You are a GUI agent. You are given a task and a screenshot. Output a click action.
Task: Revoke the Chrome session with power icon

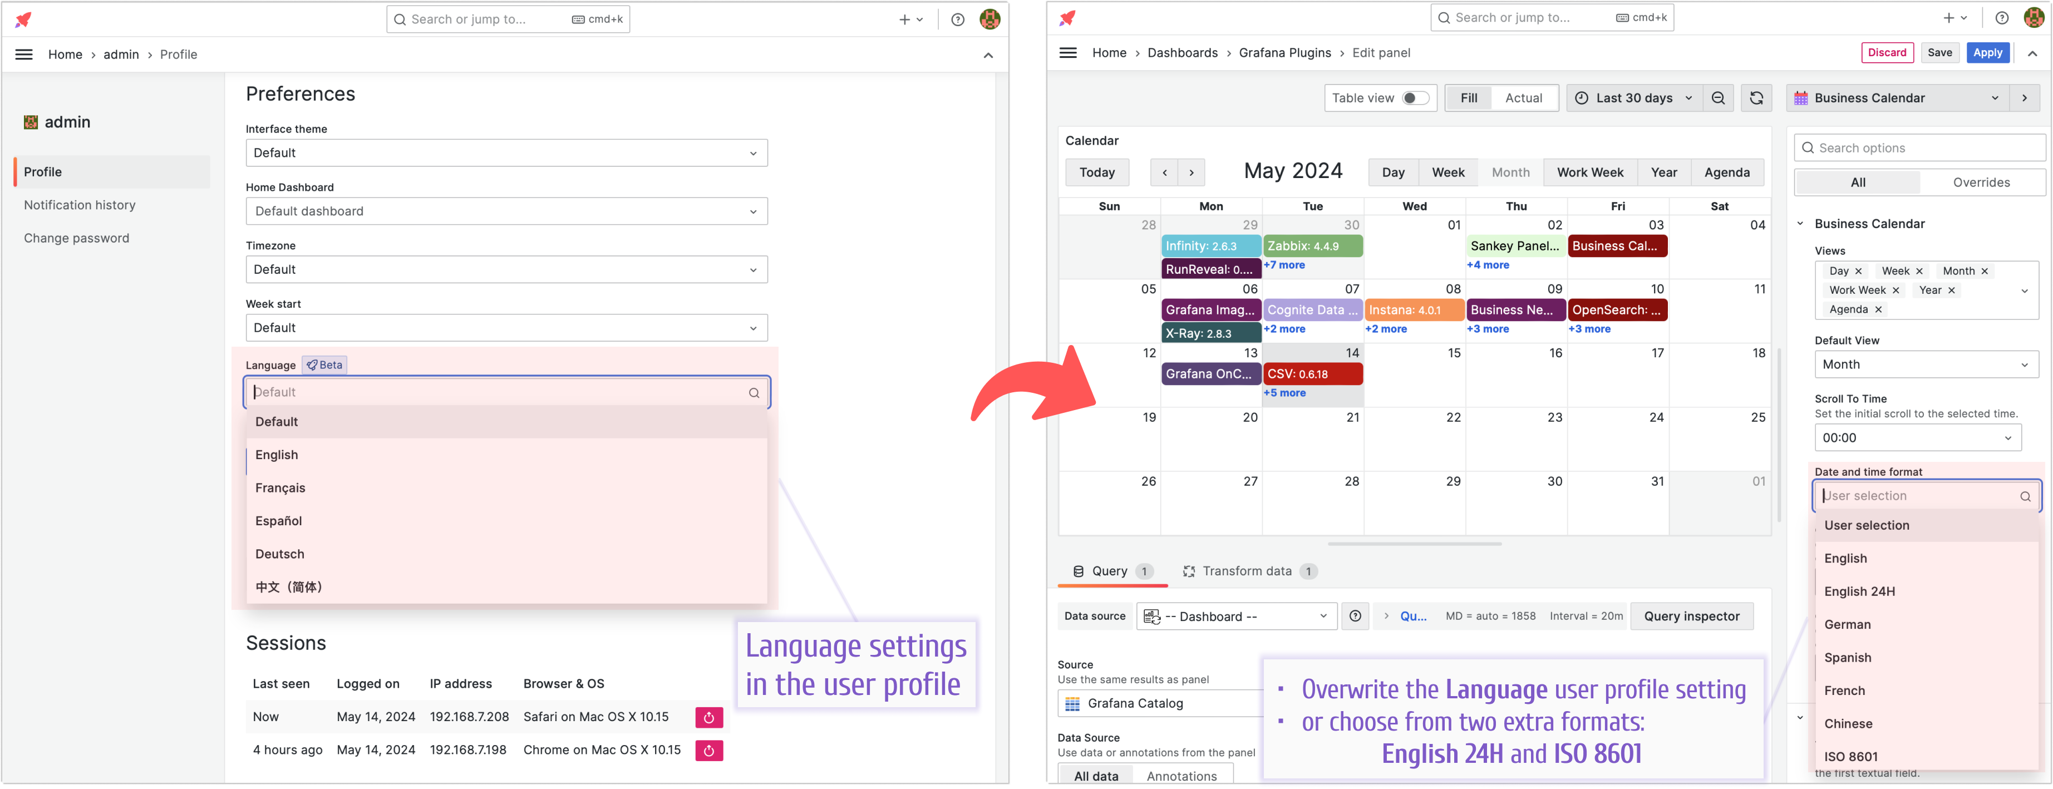pyautogui.click(x=708, y=750)
